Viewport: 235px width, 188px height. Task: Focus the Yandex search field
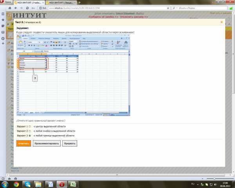pyautogui.click(x=202, y=8)
